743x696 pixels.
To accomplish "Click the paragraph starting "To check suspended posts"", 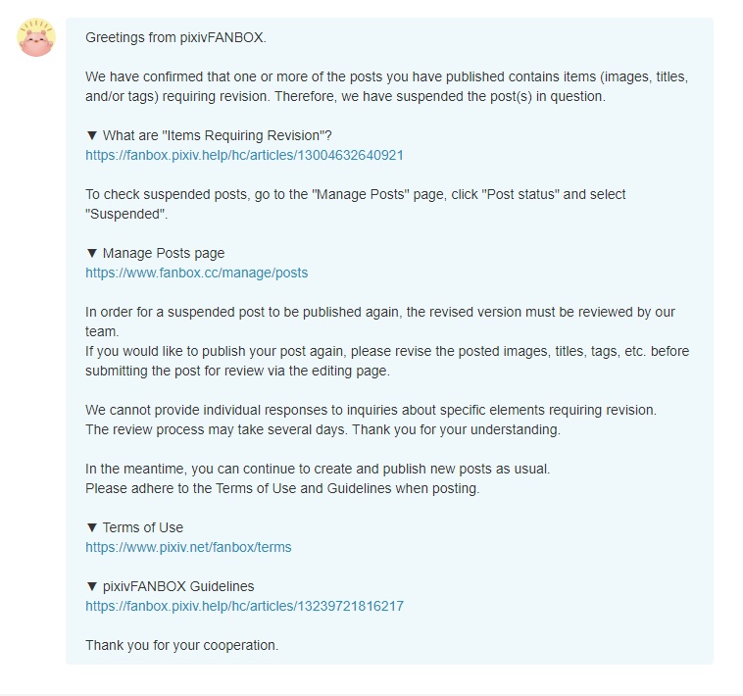I will click(x=355, y=204).
